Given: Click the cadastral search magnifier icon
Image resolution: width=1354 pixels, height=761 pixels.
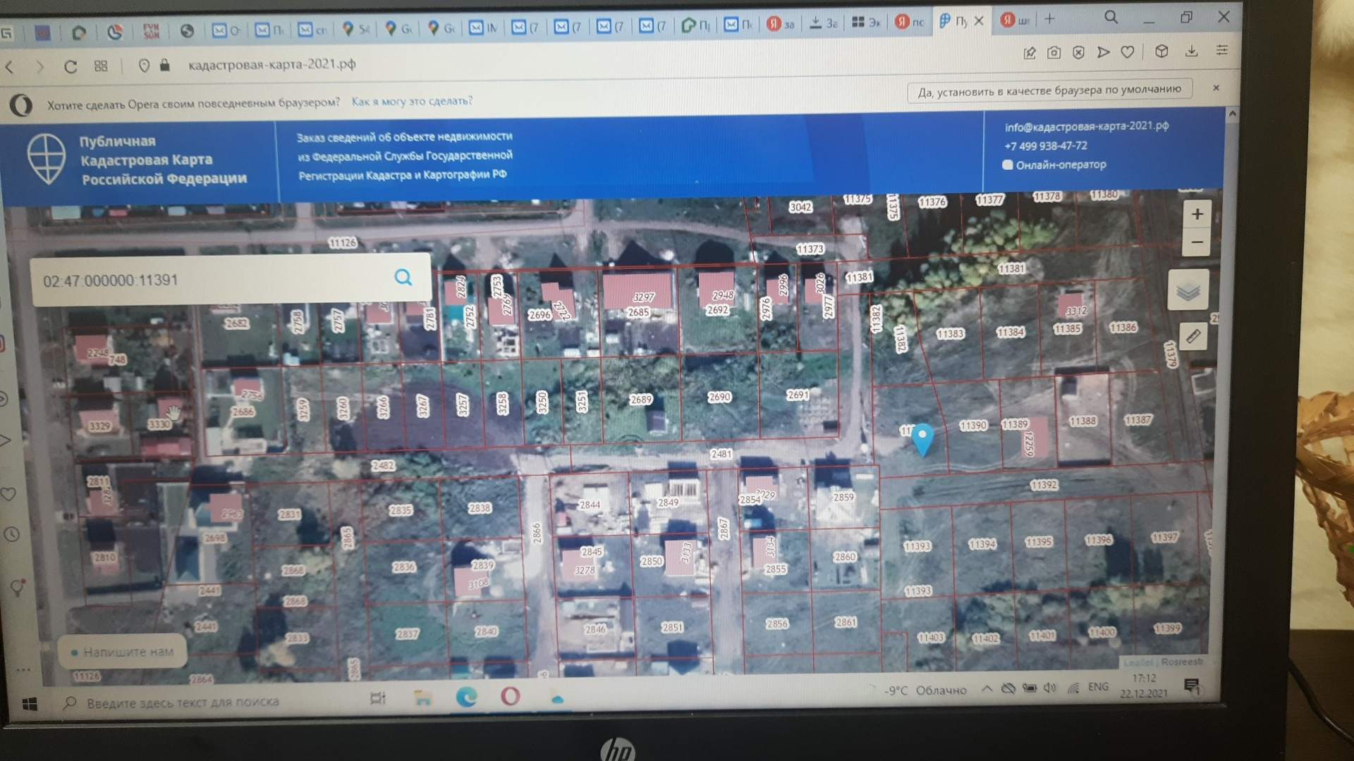Looking at the screenshot, I should pyautogui.click(x=403, y=278).
